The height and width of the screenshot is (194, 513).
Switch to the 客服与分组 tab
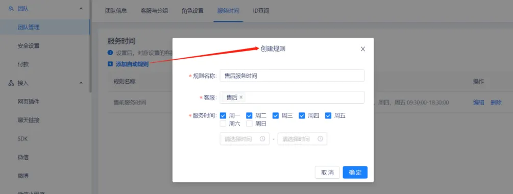pyautogui.click(x=154, y=11)
